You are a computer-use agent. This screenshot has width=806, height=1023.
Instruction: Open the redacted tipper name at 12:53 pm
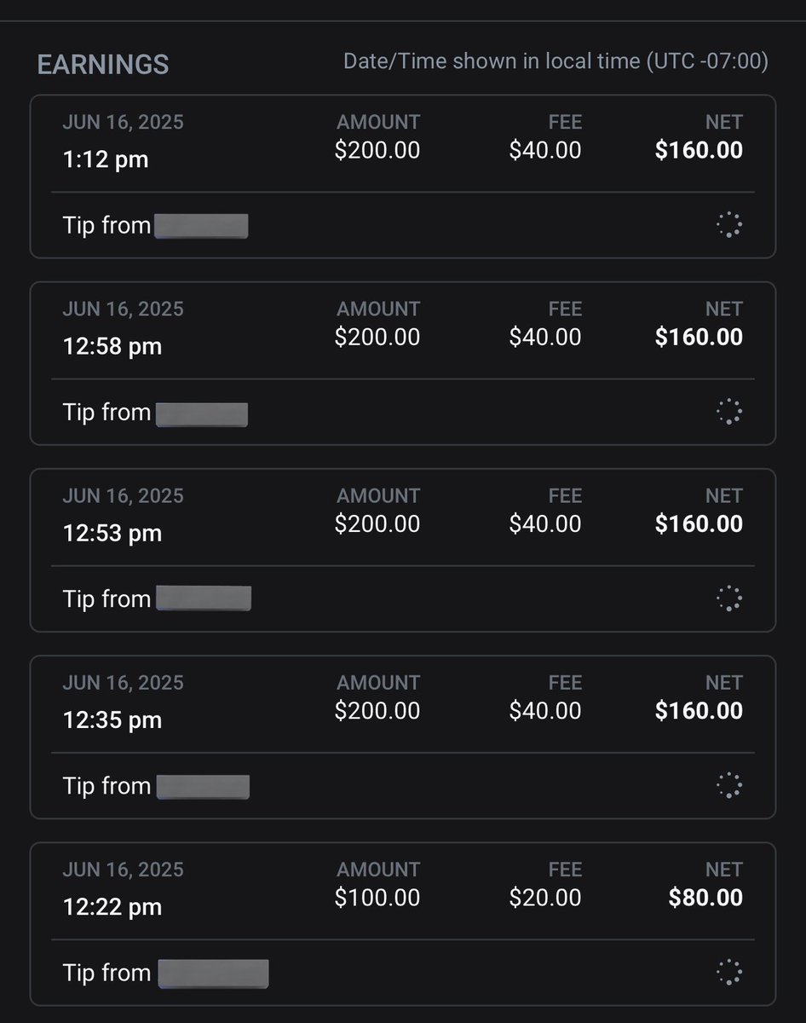tap(204, 598)
